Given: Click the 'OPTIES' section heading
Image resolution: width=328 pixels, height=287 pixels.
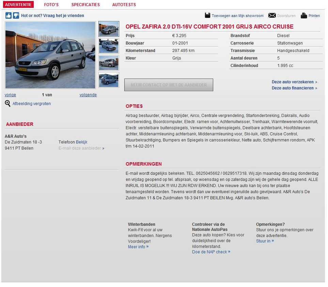Looking at the screenshot, I should tap(134, 106).
